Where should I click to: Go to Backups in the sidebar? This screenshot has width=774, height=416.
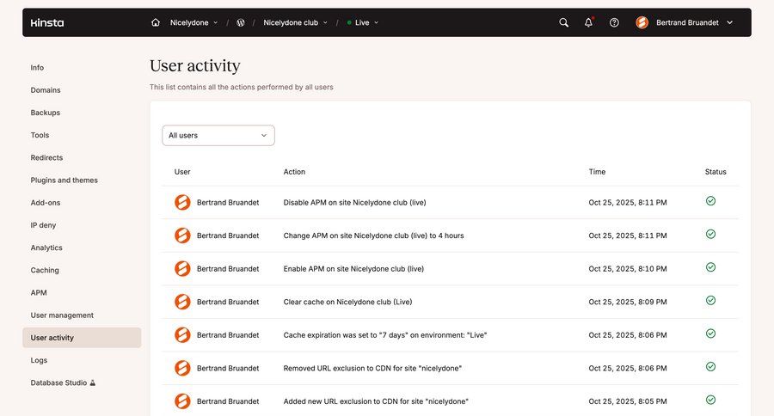[x=46, y=113]
